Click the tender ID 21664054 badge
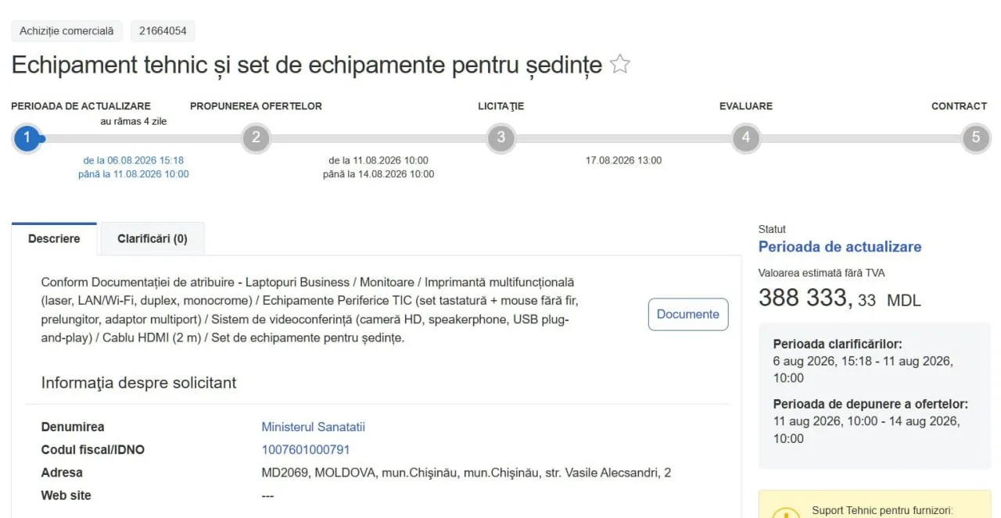Screen dimensions: 1001x518 (163, 31)
